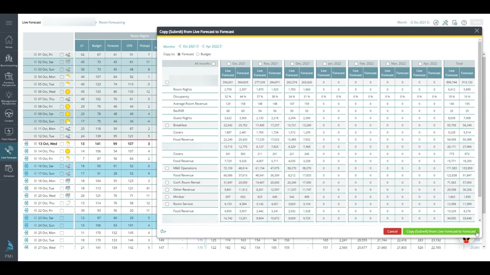The width and height of the screenshot is (490, 275).
Task: Open the wrench tools icon
Action: [x=445, y=23]
